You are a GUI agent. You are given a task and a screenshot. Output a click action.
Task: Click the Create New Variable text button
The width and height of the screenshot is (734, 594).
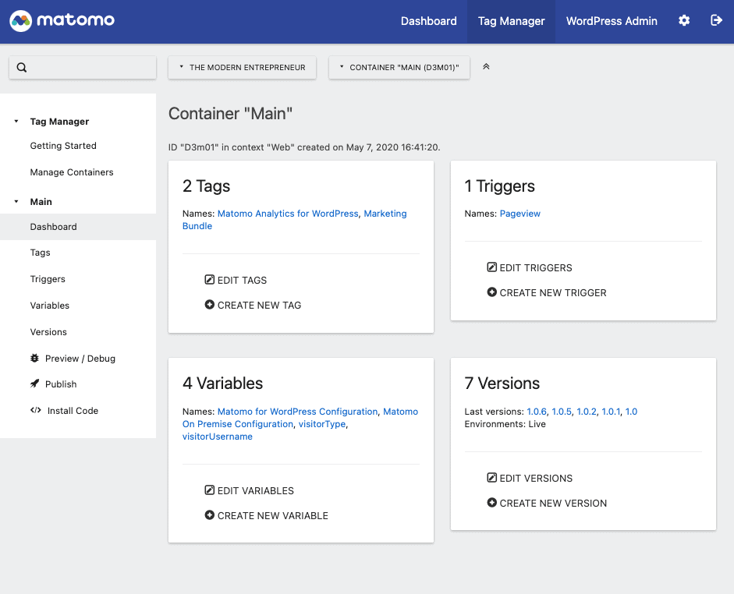[x=273, y=515]
